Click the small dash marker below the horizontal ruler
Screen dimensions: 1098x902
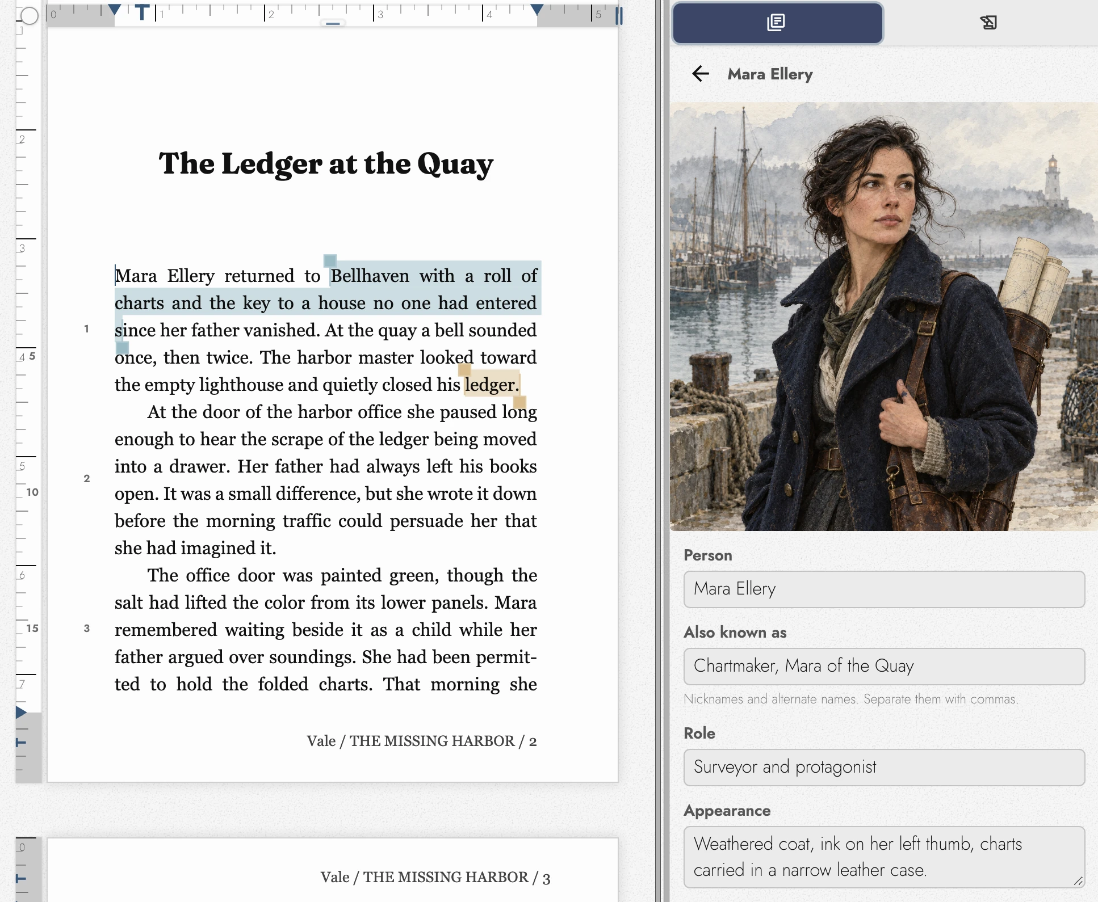point(333,24)
